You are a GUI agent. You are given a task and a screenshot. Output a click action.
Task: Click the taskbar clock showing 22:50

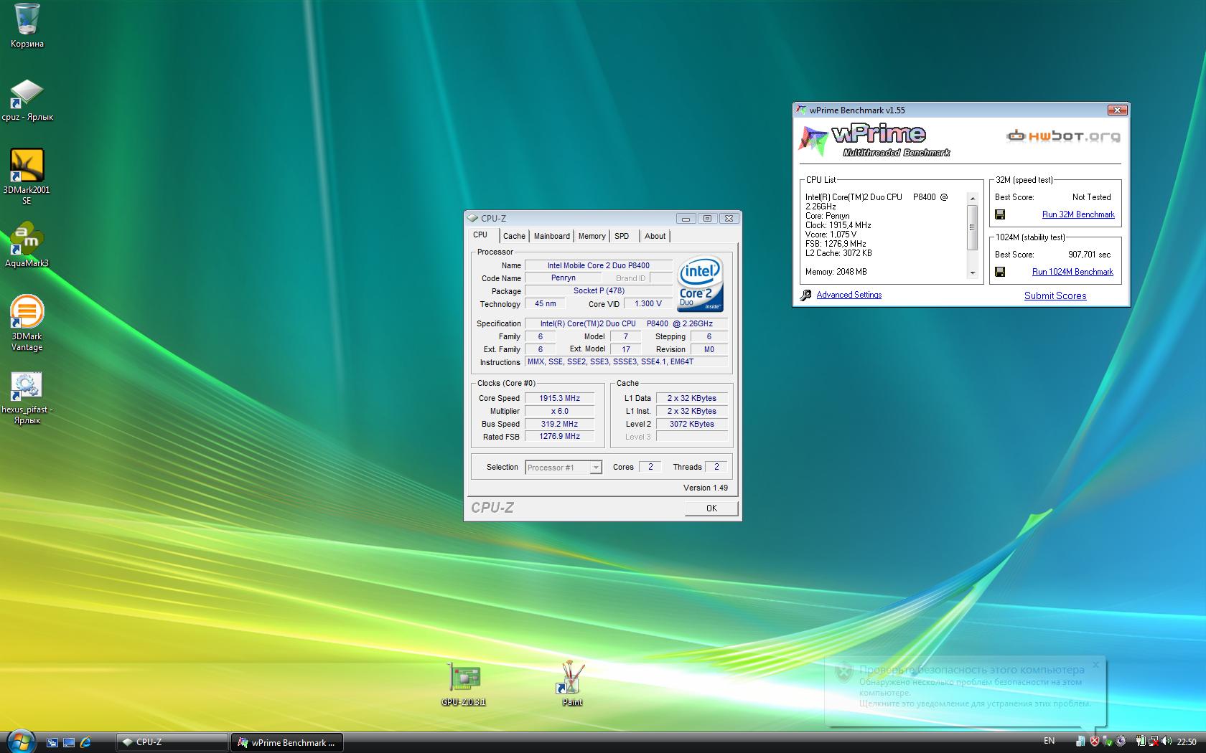pos(1187,742)
